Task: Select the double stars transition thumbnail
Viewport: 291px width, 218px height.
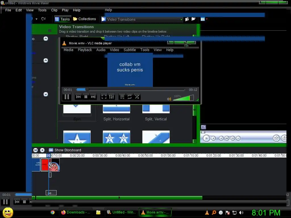Action: [116, 137]
